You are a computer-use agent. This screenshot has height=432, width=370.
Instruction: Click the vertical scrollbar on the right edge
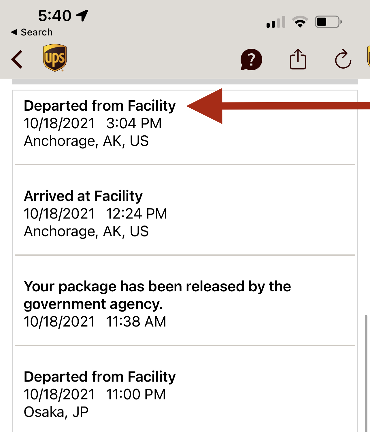pyautogui.click(x=366, y=373)
